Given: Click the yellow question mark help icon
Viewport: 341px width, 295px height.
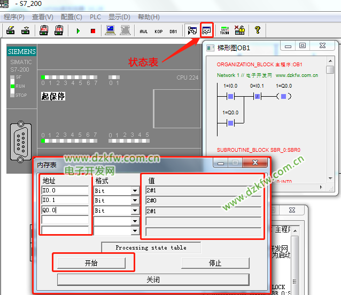Looking at the screenshot, I should pyautogui.click(x=257, y=30).
